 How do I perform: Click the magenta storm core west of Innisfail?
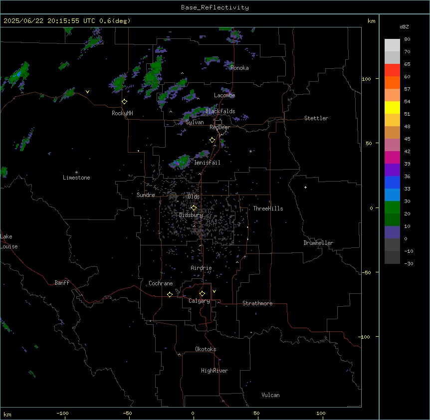tap(178, 164)
